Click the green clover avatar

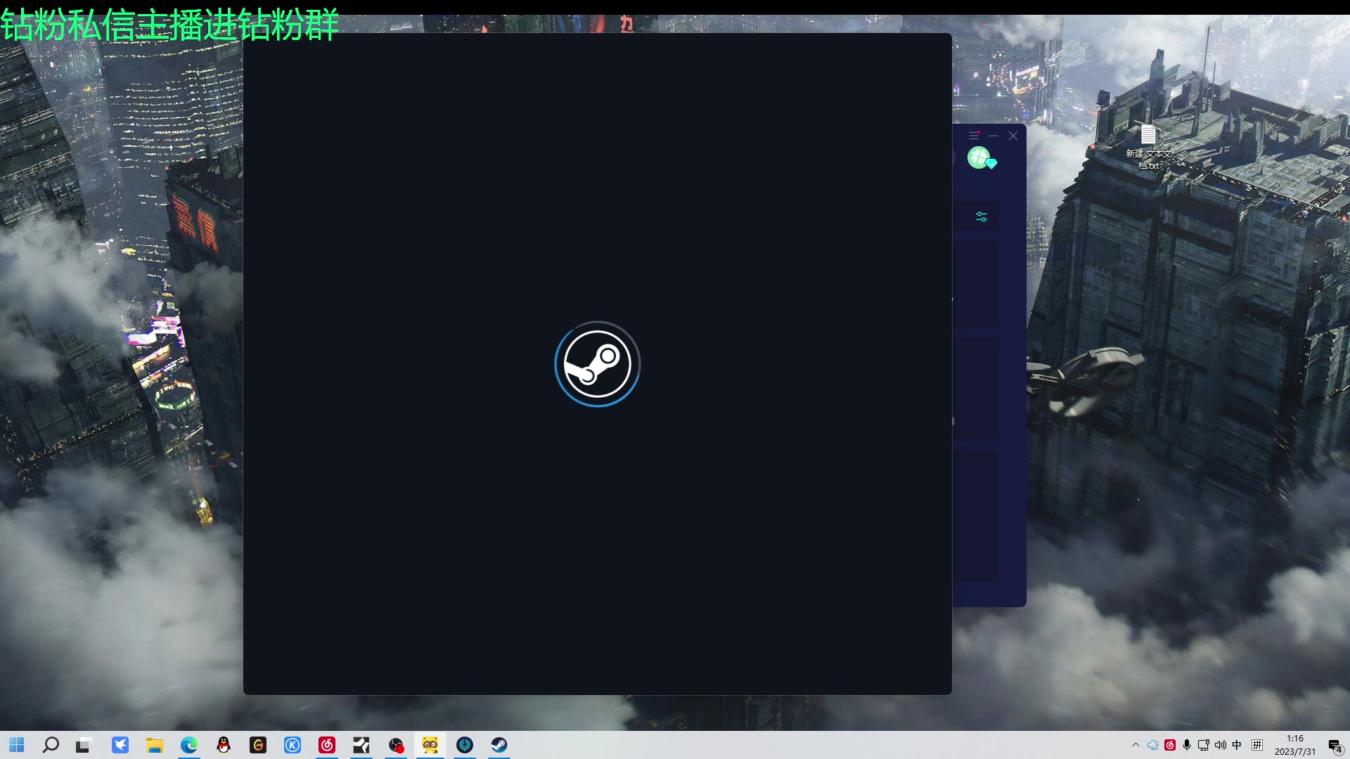pos(979,157)
